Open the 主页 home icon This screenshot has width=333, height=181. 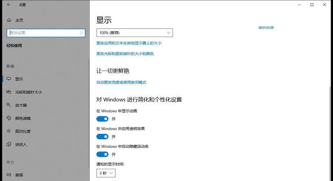9,20
